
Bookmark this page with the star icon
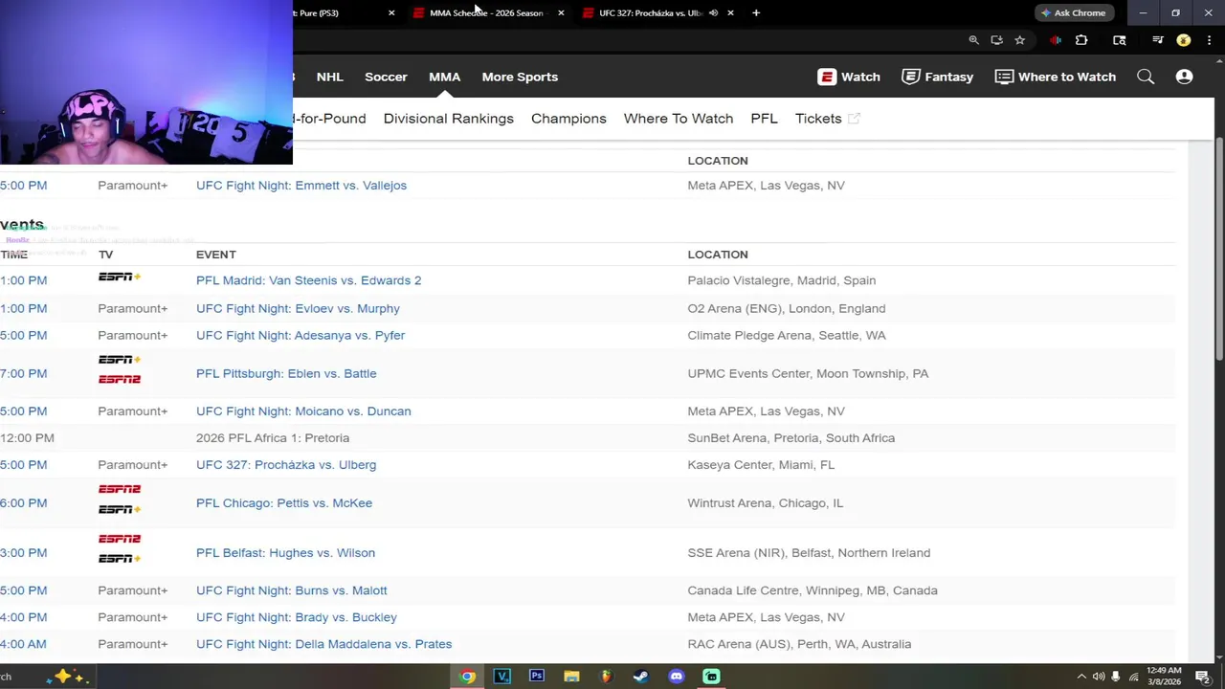click(x=1020, y=40)
